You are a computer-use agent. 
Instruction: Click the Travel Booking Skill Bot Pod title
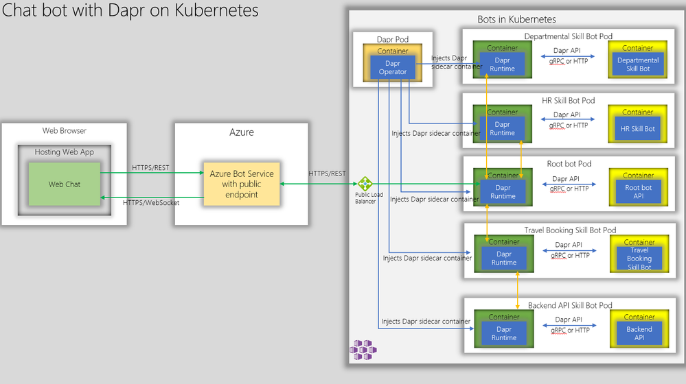pos(570,230)
